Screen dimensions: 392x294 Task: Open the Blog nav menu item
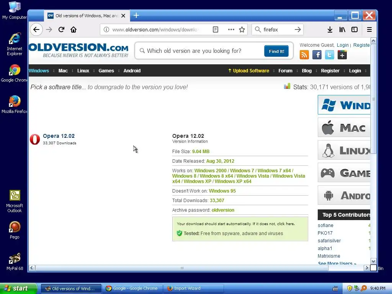click(x=307, y=71)
